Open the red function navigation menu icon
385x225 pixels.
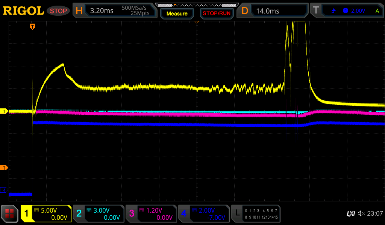(x=10, y=214)
